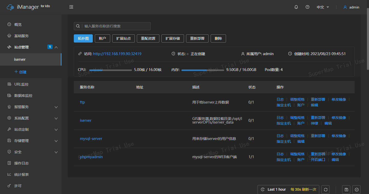Click the 删除 button
The width and height of the screenshot is (369, 194).
[x=218, y=38]
